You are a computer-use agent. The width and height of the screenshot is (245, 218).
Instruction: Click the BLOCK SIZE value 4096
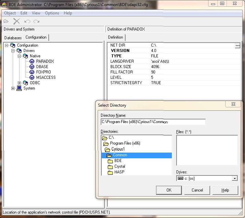pos(155,67)
